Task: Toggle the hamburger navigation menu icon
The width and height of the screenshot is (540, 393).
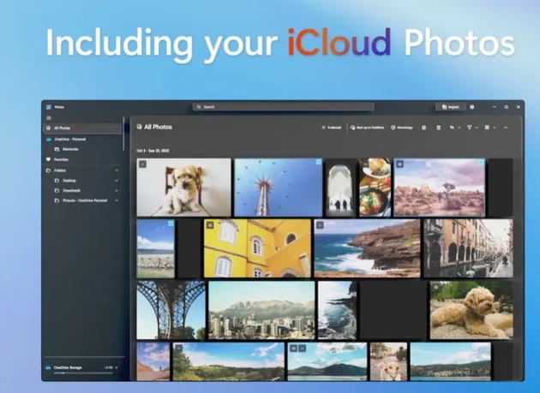Action: [49, 118]
